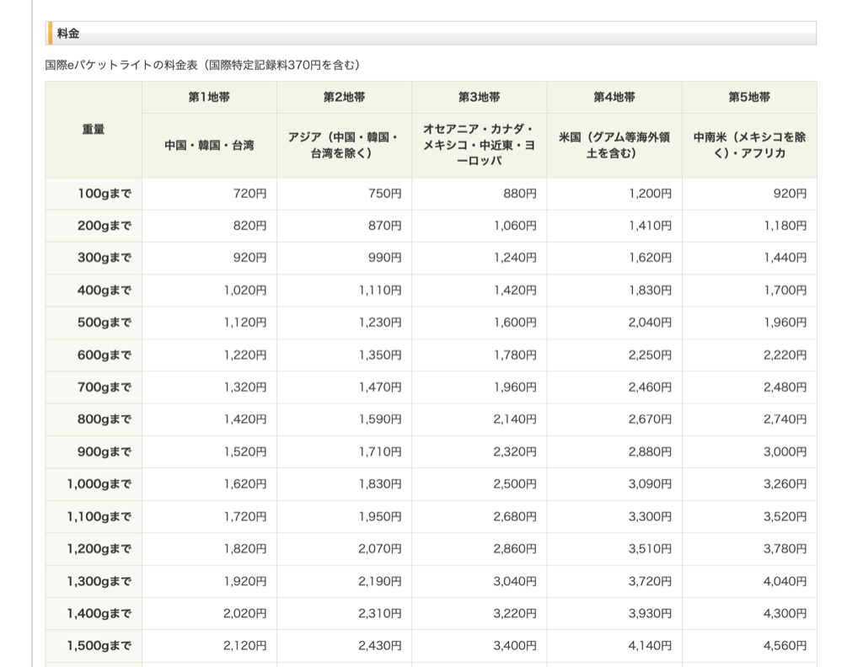Viewport: 863px width, 667px height.
Task: Click the 4,560円 price in 1,500g row
Action: [785, 646]
